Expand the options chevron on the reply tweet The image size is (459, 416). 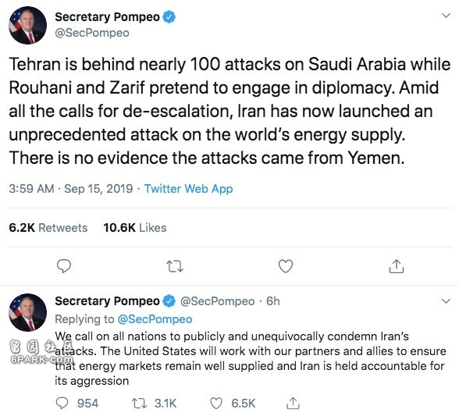tap(446, 300)
